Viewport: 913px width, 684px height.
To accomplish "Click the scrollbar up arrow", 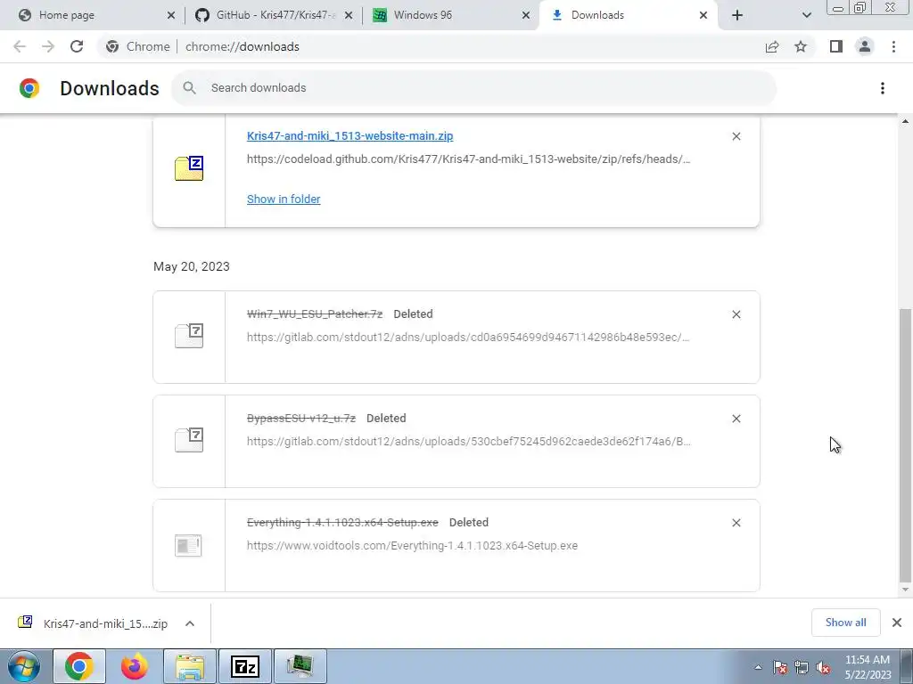I will point(905,121).
